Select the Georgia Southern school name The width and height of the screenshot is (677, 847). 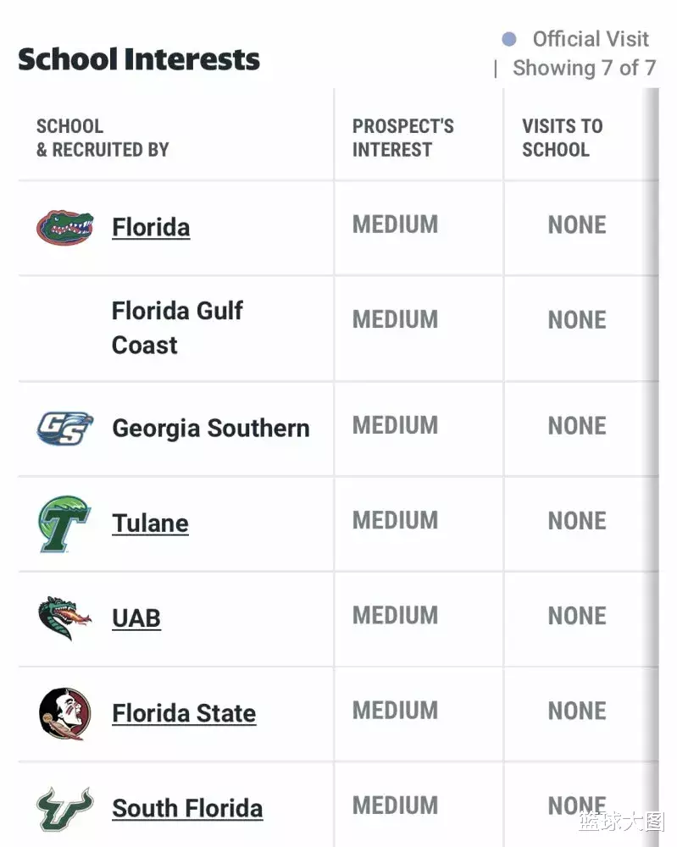(x=211, y=428)
